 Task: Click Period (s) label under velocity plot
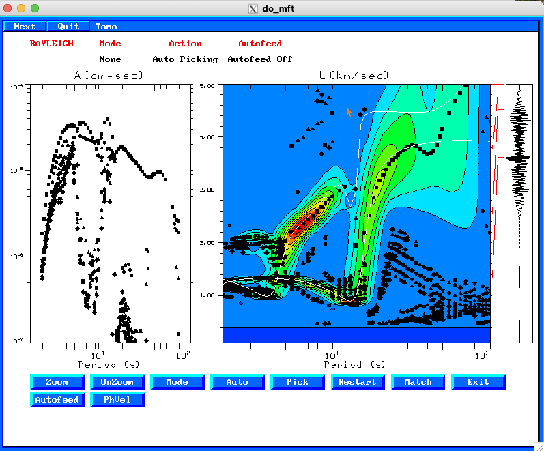pos(355,364)
